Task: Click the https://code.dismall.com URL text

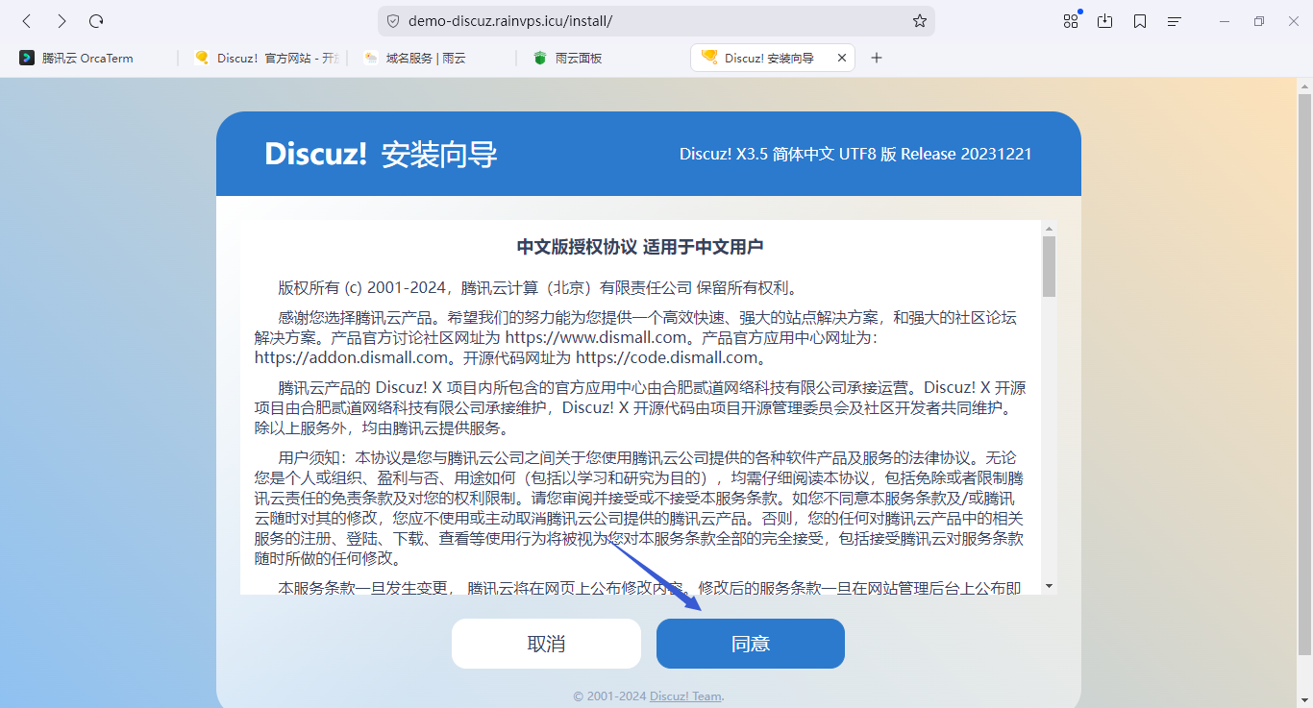Action: click(666, 357)
